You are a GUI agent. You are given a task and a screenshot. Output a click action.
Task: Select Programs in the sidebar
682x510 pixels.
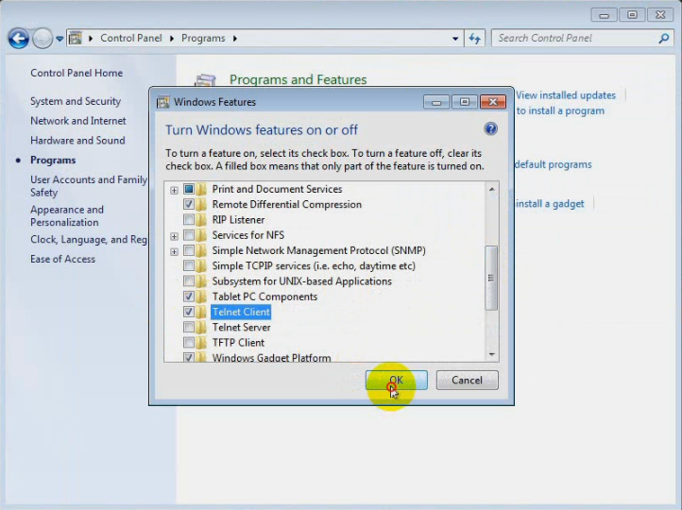click(53, 160)
